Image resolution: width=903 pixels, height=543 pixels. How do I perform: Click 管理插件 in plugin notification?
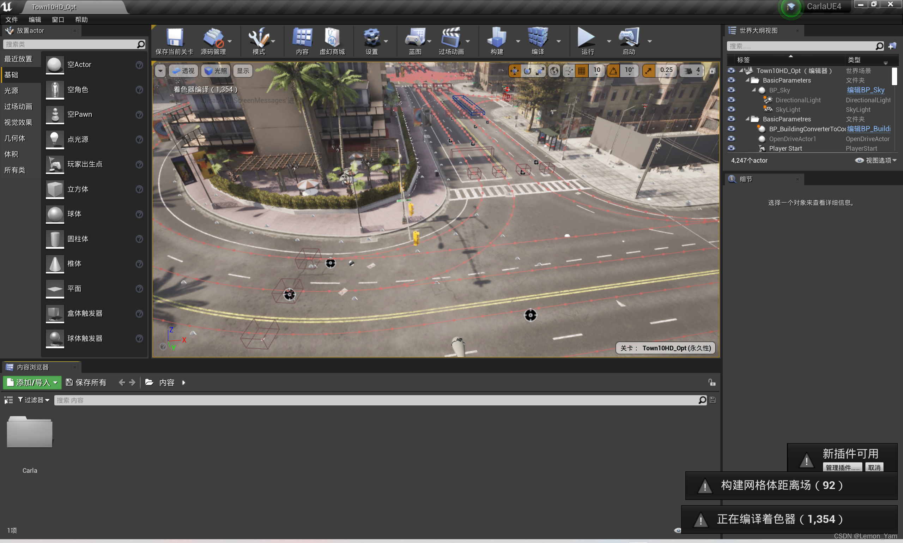[x=842, y=467]
